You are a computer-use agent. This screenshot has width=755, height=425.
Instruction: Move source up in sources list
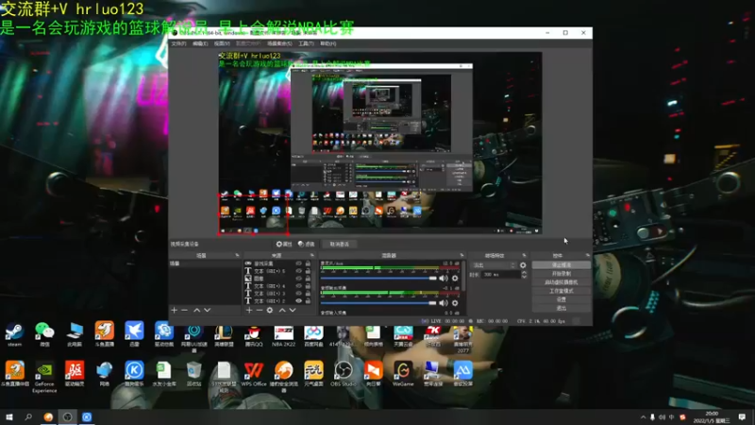click(x=282, y=311)
